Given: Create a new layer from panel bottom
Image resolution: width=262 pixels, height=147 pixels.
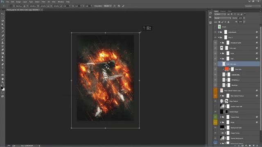Looking at the screenshot, I should 253,146.
